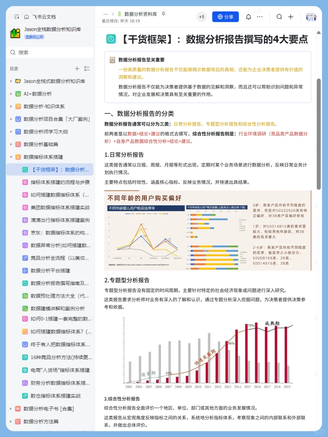Open the breadcrumb ellipsis menu

point(106,14)
